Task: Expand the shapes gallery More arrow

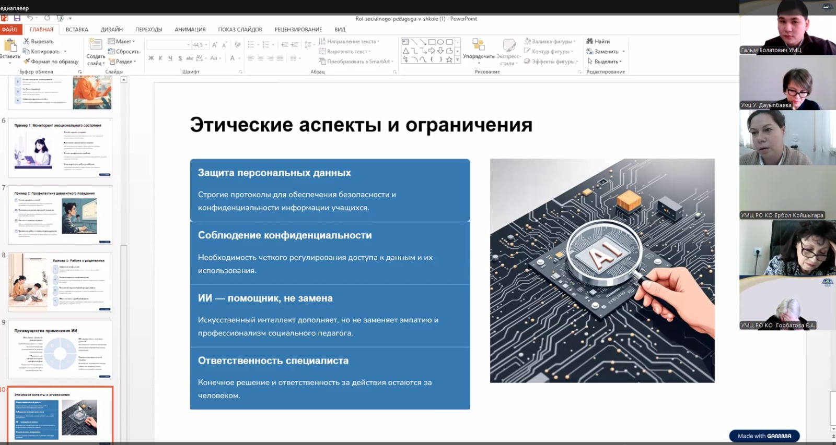Action: pos(458,60)
